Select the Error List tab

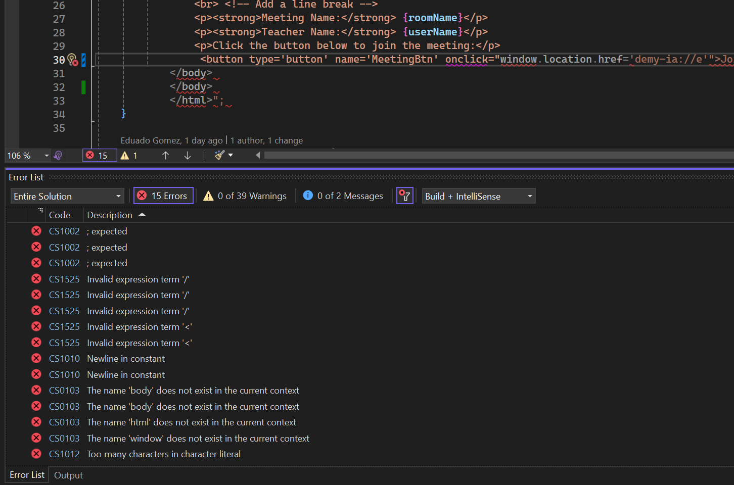[x=27, y=475]
